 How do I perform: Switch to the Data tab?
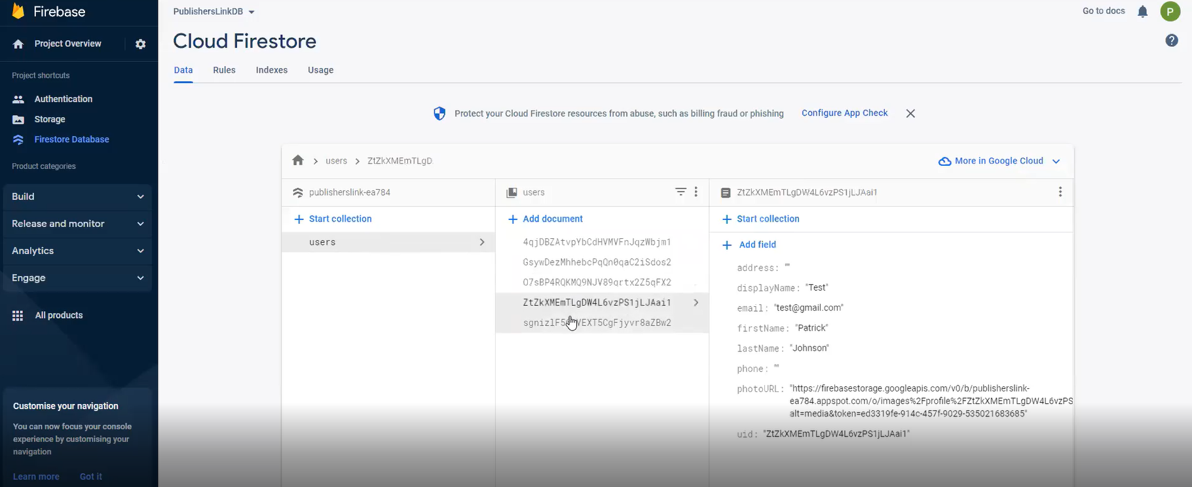pyautogui.click(x=183, y=70)
